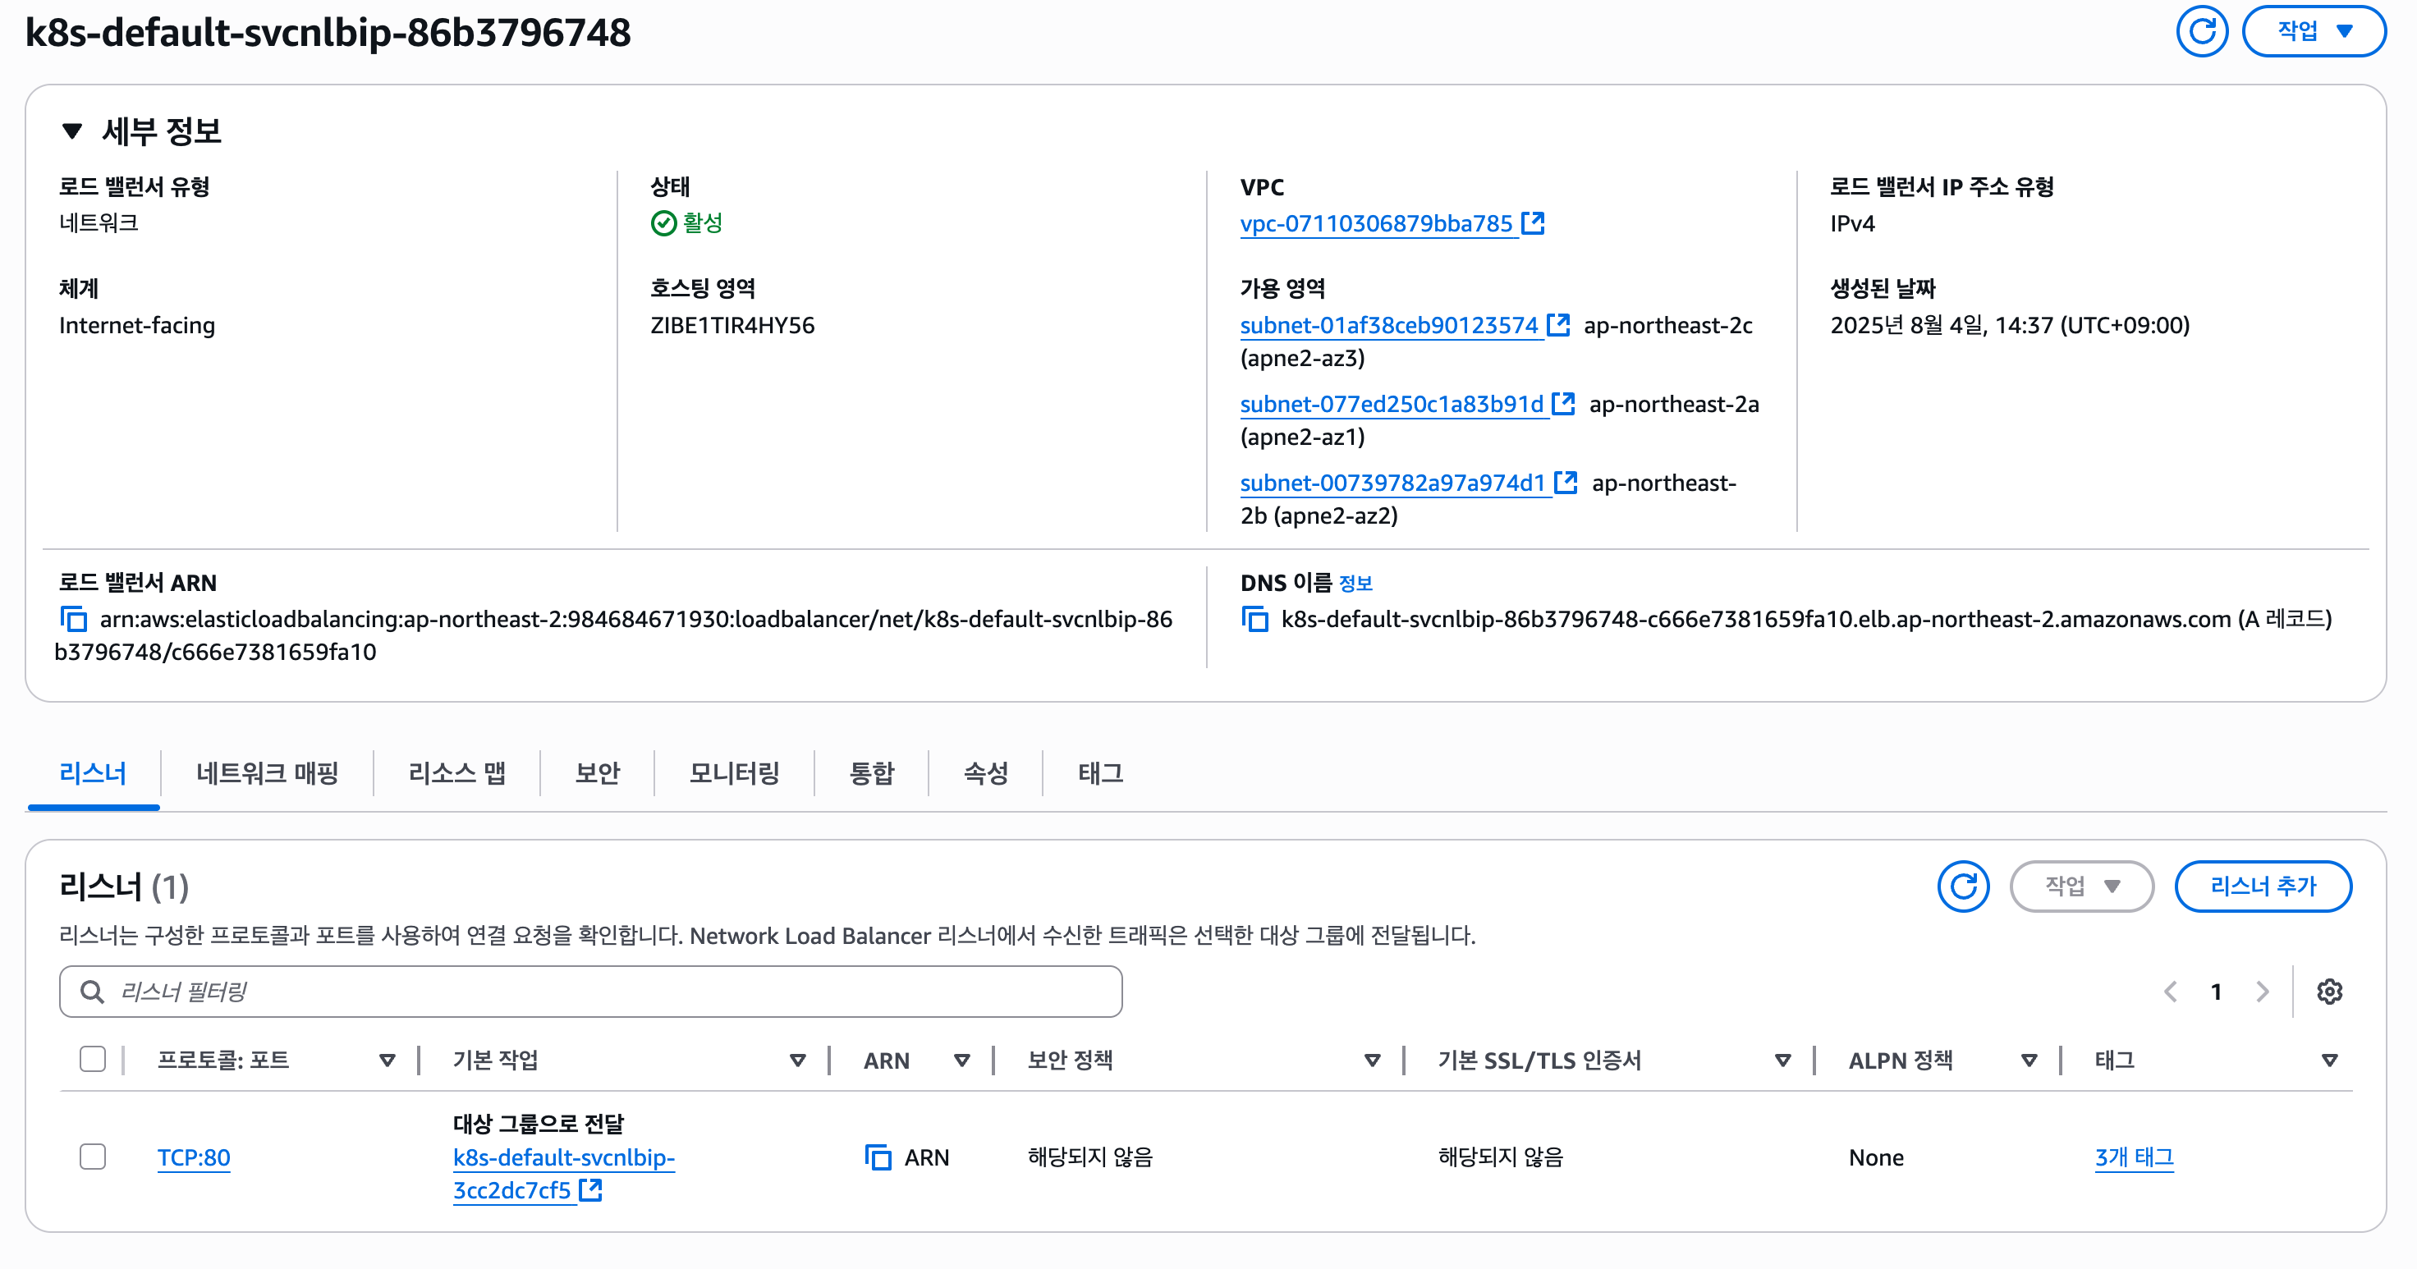Open listener table settings gear
The image size is (2417, 1269).
(x=2329, y=992)
